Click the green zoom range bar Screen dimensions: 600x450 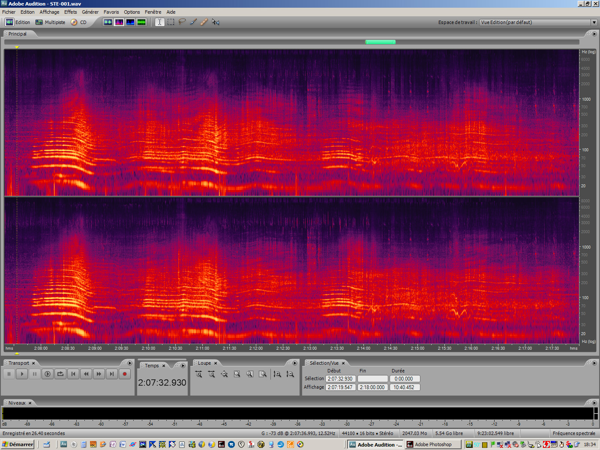click(x=380, y=42)
